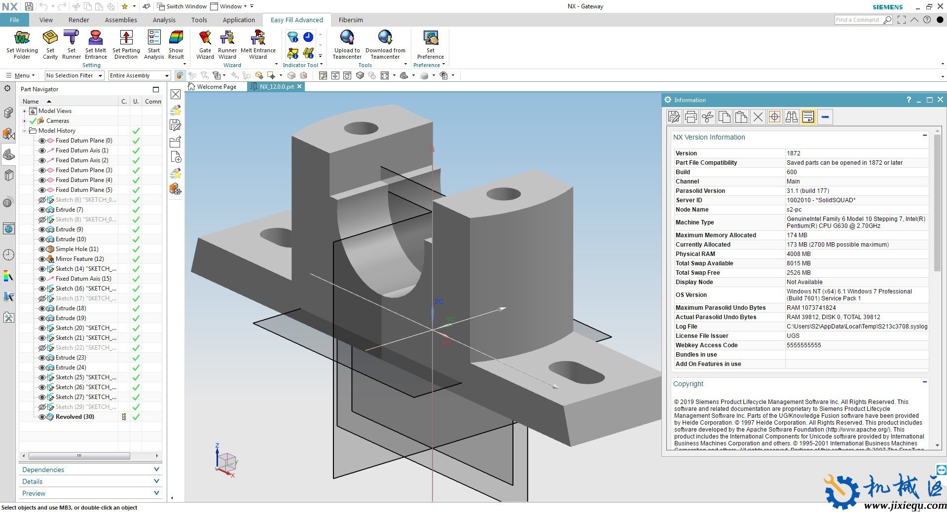Click the search magnifier in Find a Command
Screen dimensions: 947x512
point(887,20)
